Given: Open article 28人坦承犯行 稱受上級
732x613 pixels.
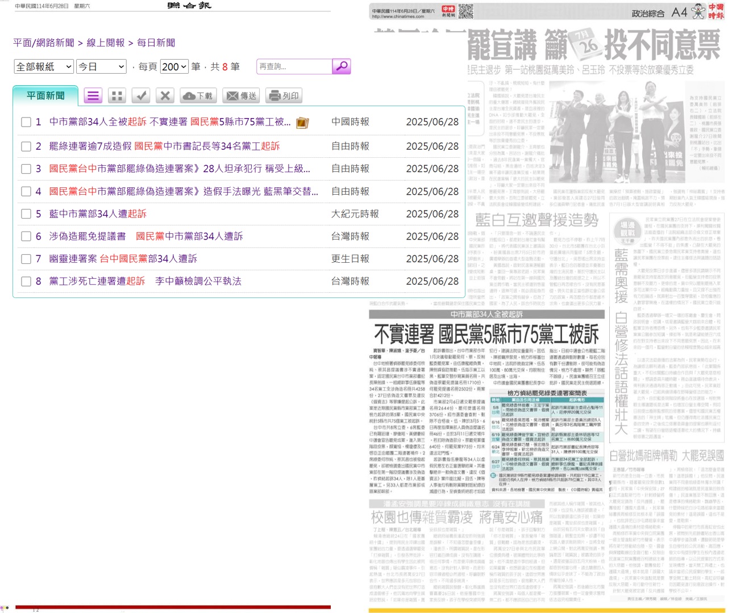Looking at the screenshot, I should (180, 169).
